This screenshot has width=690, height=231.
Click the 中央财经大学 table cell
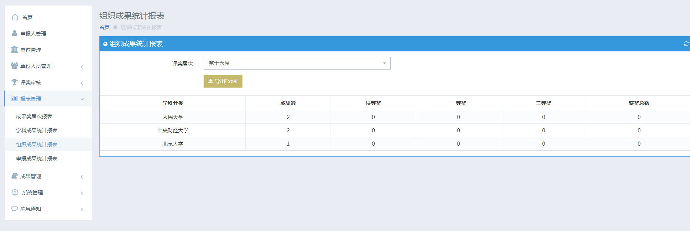coord(173,130)
